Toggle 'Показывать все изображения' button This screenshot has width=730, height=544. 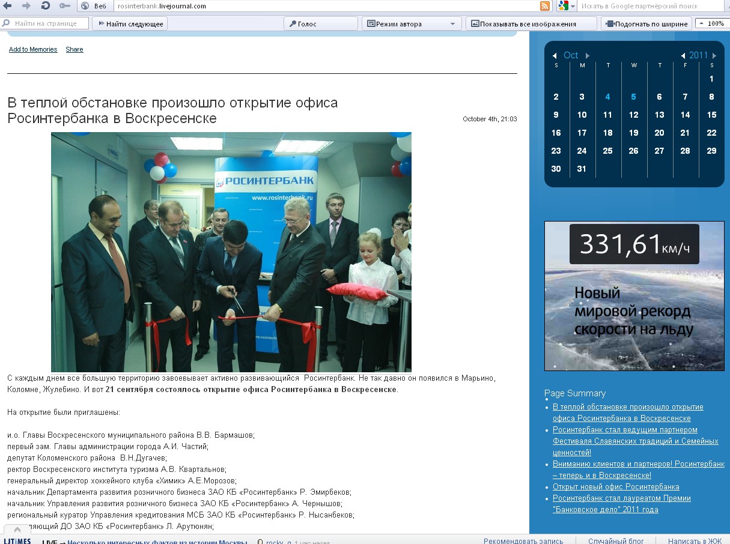pyautogui.click(x=532, y=24)
